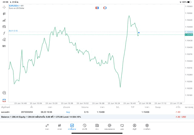The image size is (194, 135).
Task: Switch to the ราคา quotes tab
Action: click(47, 127)
